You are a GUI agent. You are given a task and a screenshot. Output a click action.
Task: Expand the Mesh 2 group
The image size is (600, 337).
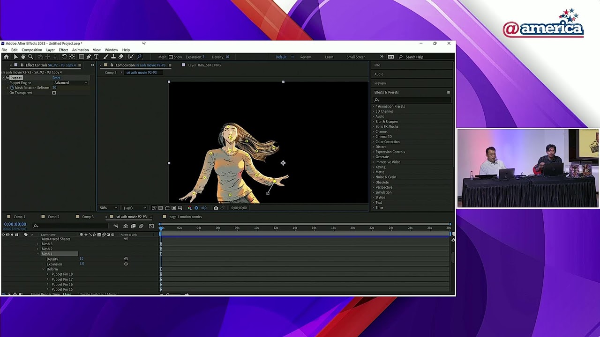pyautogui.click(x=38, y=249)
